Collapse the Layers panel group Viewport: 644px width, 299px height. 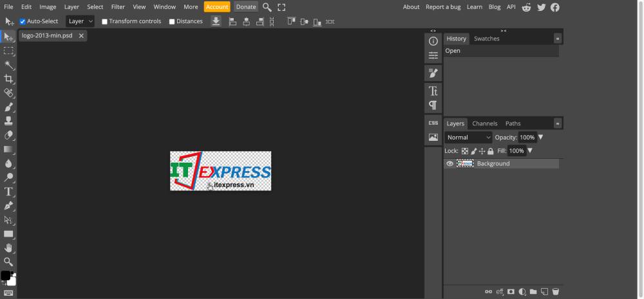[x=558, y=123]
